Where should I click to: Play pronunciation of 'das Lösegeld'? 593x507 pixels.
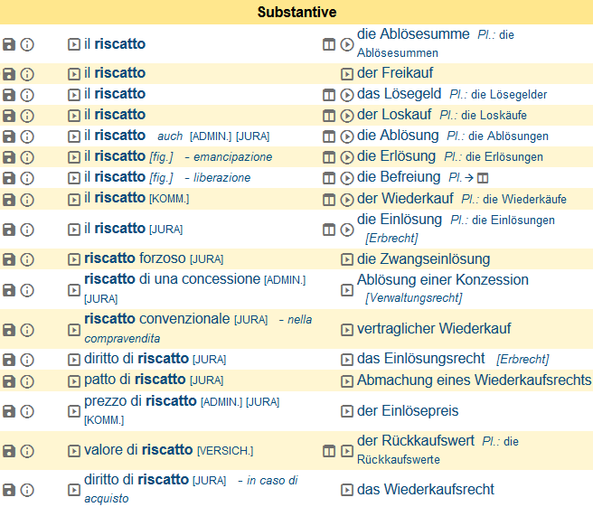[x=347, y=95]
